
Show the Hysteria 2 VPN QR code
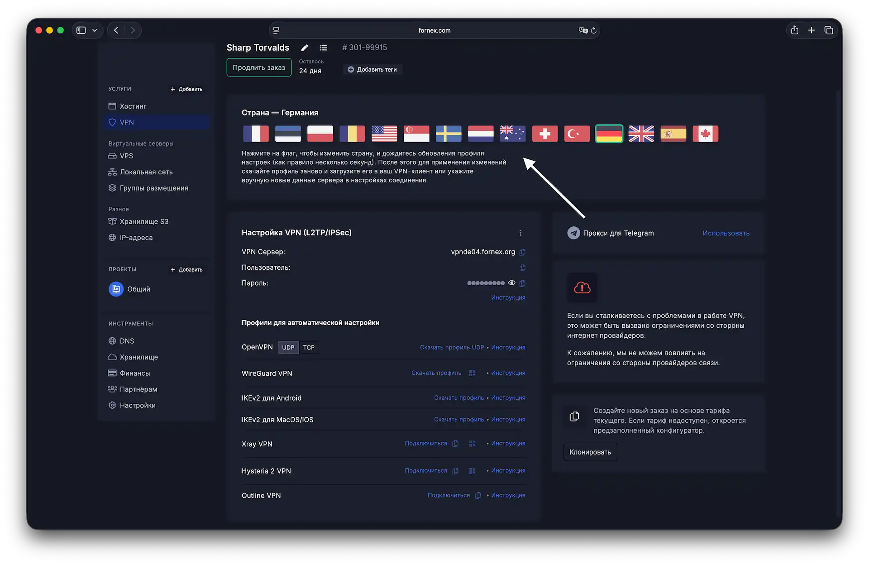[x=472, y=471]
